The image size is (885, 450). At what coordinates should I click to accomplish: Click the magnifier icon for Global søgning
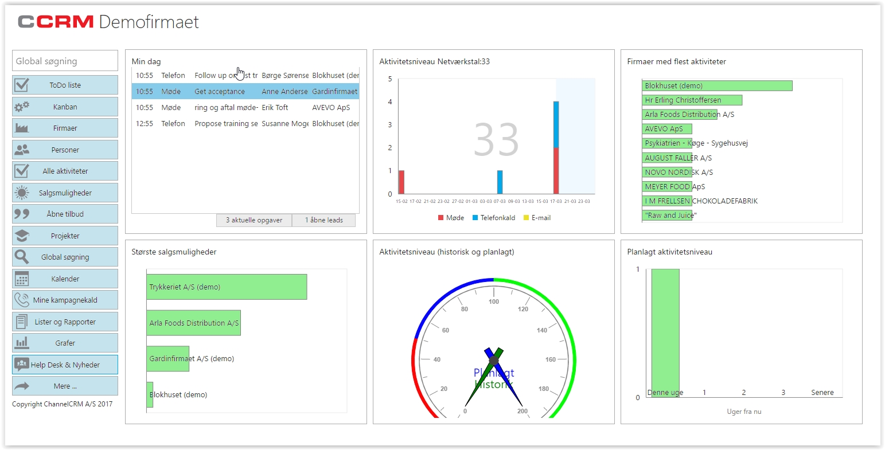coord(22,257)
